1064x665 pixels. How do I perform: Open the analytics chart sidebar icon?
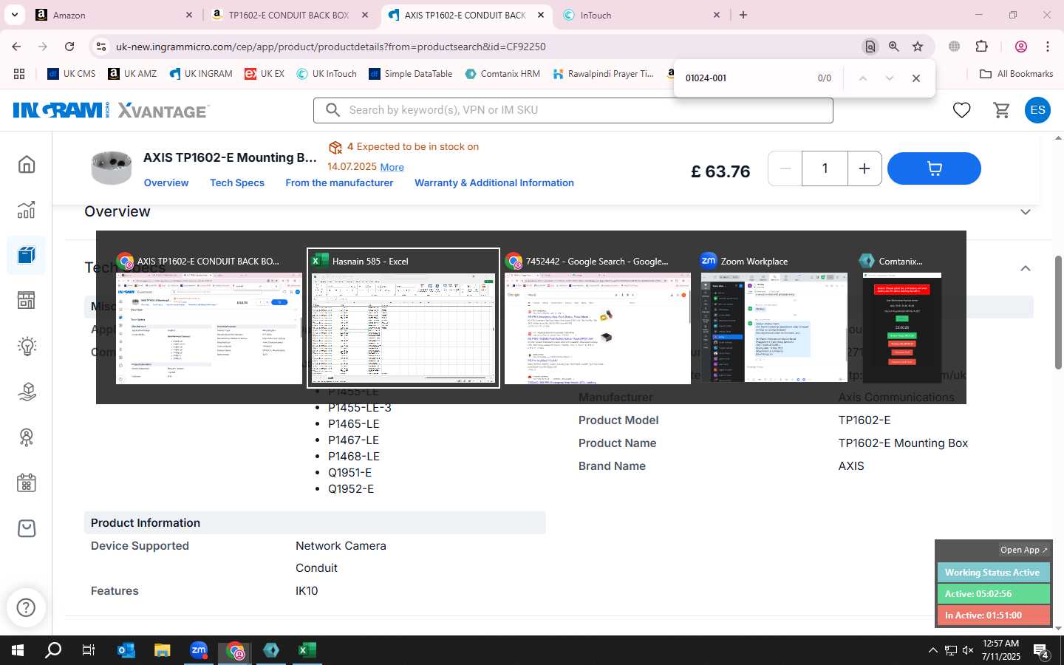[x=27, y=210]
